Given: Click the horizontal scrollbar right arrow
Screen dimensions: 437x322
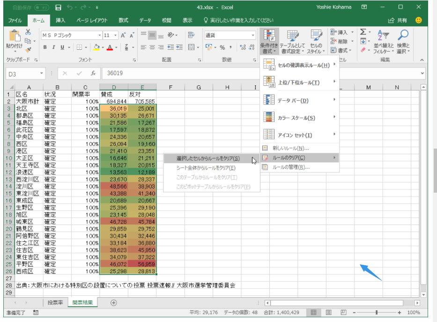Looking at the screenshot, I should [x=417, y=303].
